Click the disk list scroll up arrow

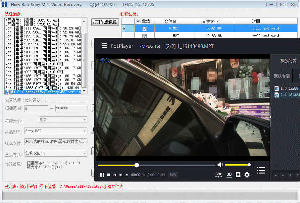[x=84, y=21]
